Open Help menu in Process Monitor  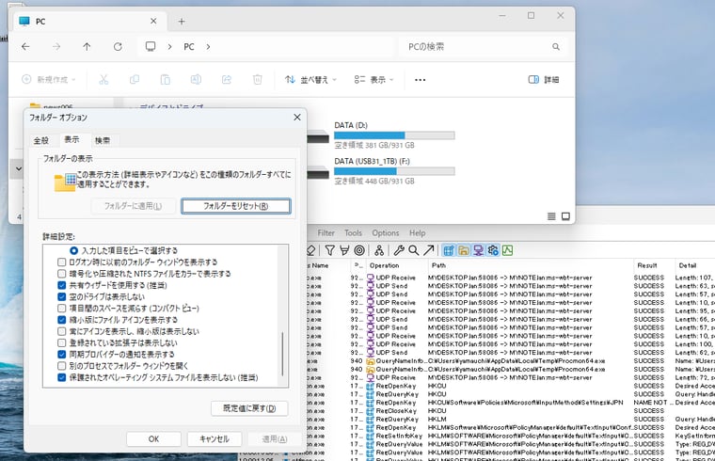pyautogui.click(x=417, y=233)
